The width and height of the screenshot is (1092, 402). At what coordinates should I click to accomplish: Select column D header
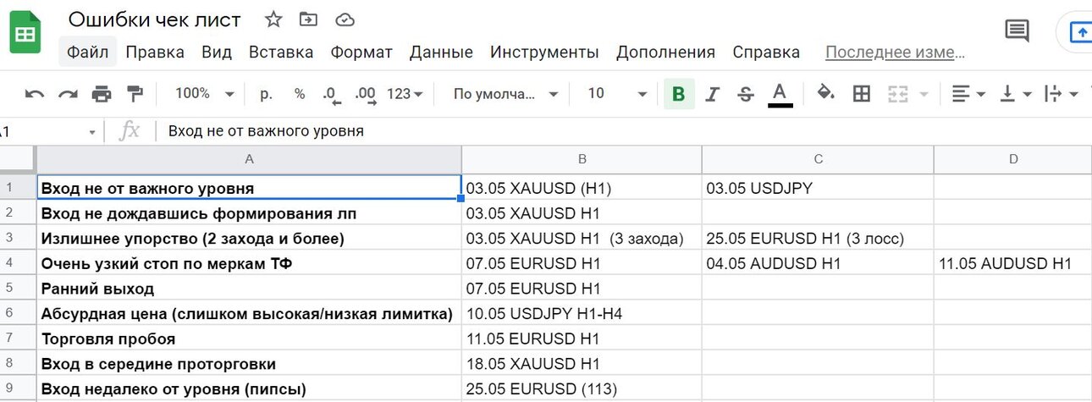[x=1012, y=159]
